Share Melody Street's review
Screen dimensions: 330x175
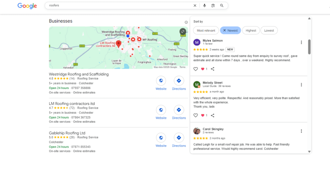(x=213, y=115)
